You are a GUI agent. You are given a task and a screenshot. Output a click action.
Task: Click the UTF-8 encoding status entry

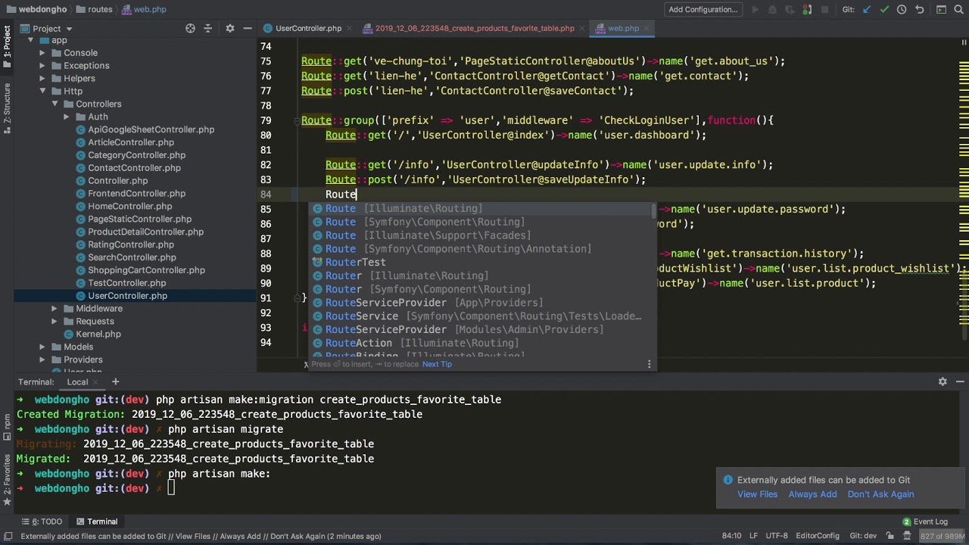pos(777,536)
